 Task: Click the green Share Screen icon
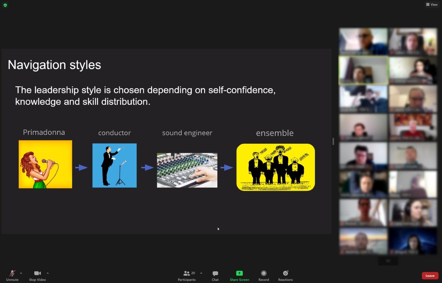[239, 273]
